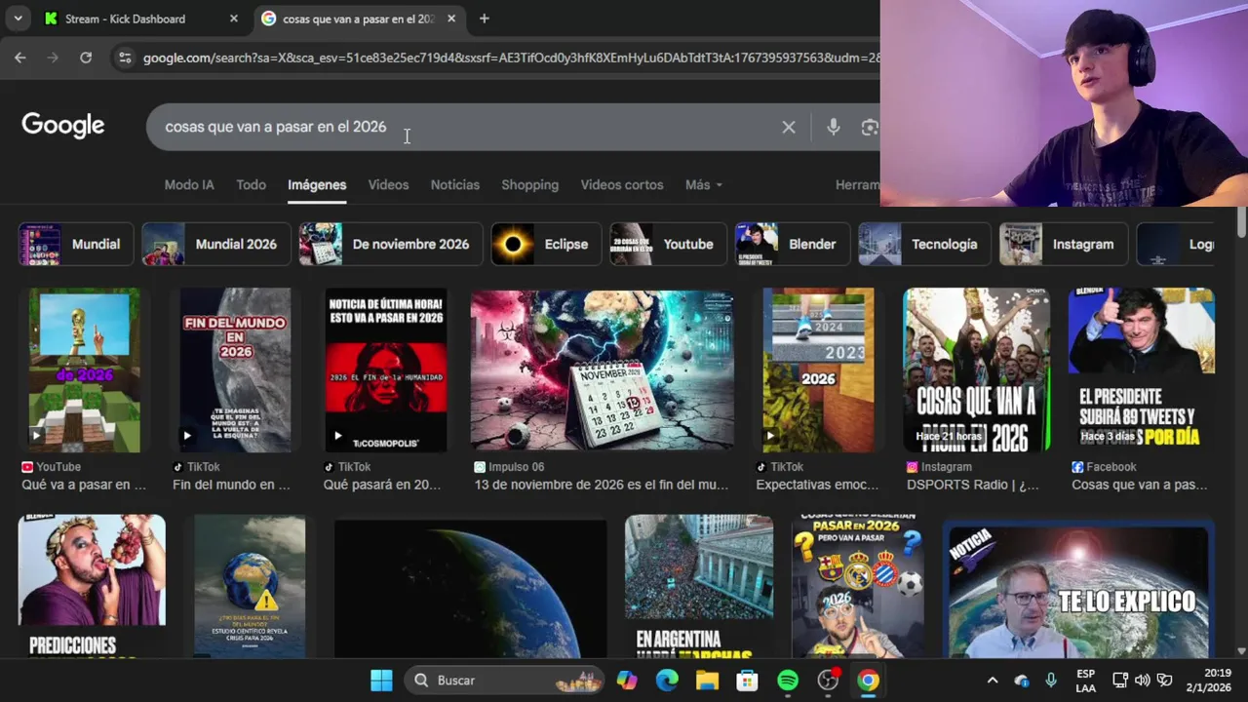Open the volume control in system tray
1248x702 pixels.
click(1142, 680)
